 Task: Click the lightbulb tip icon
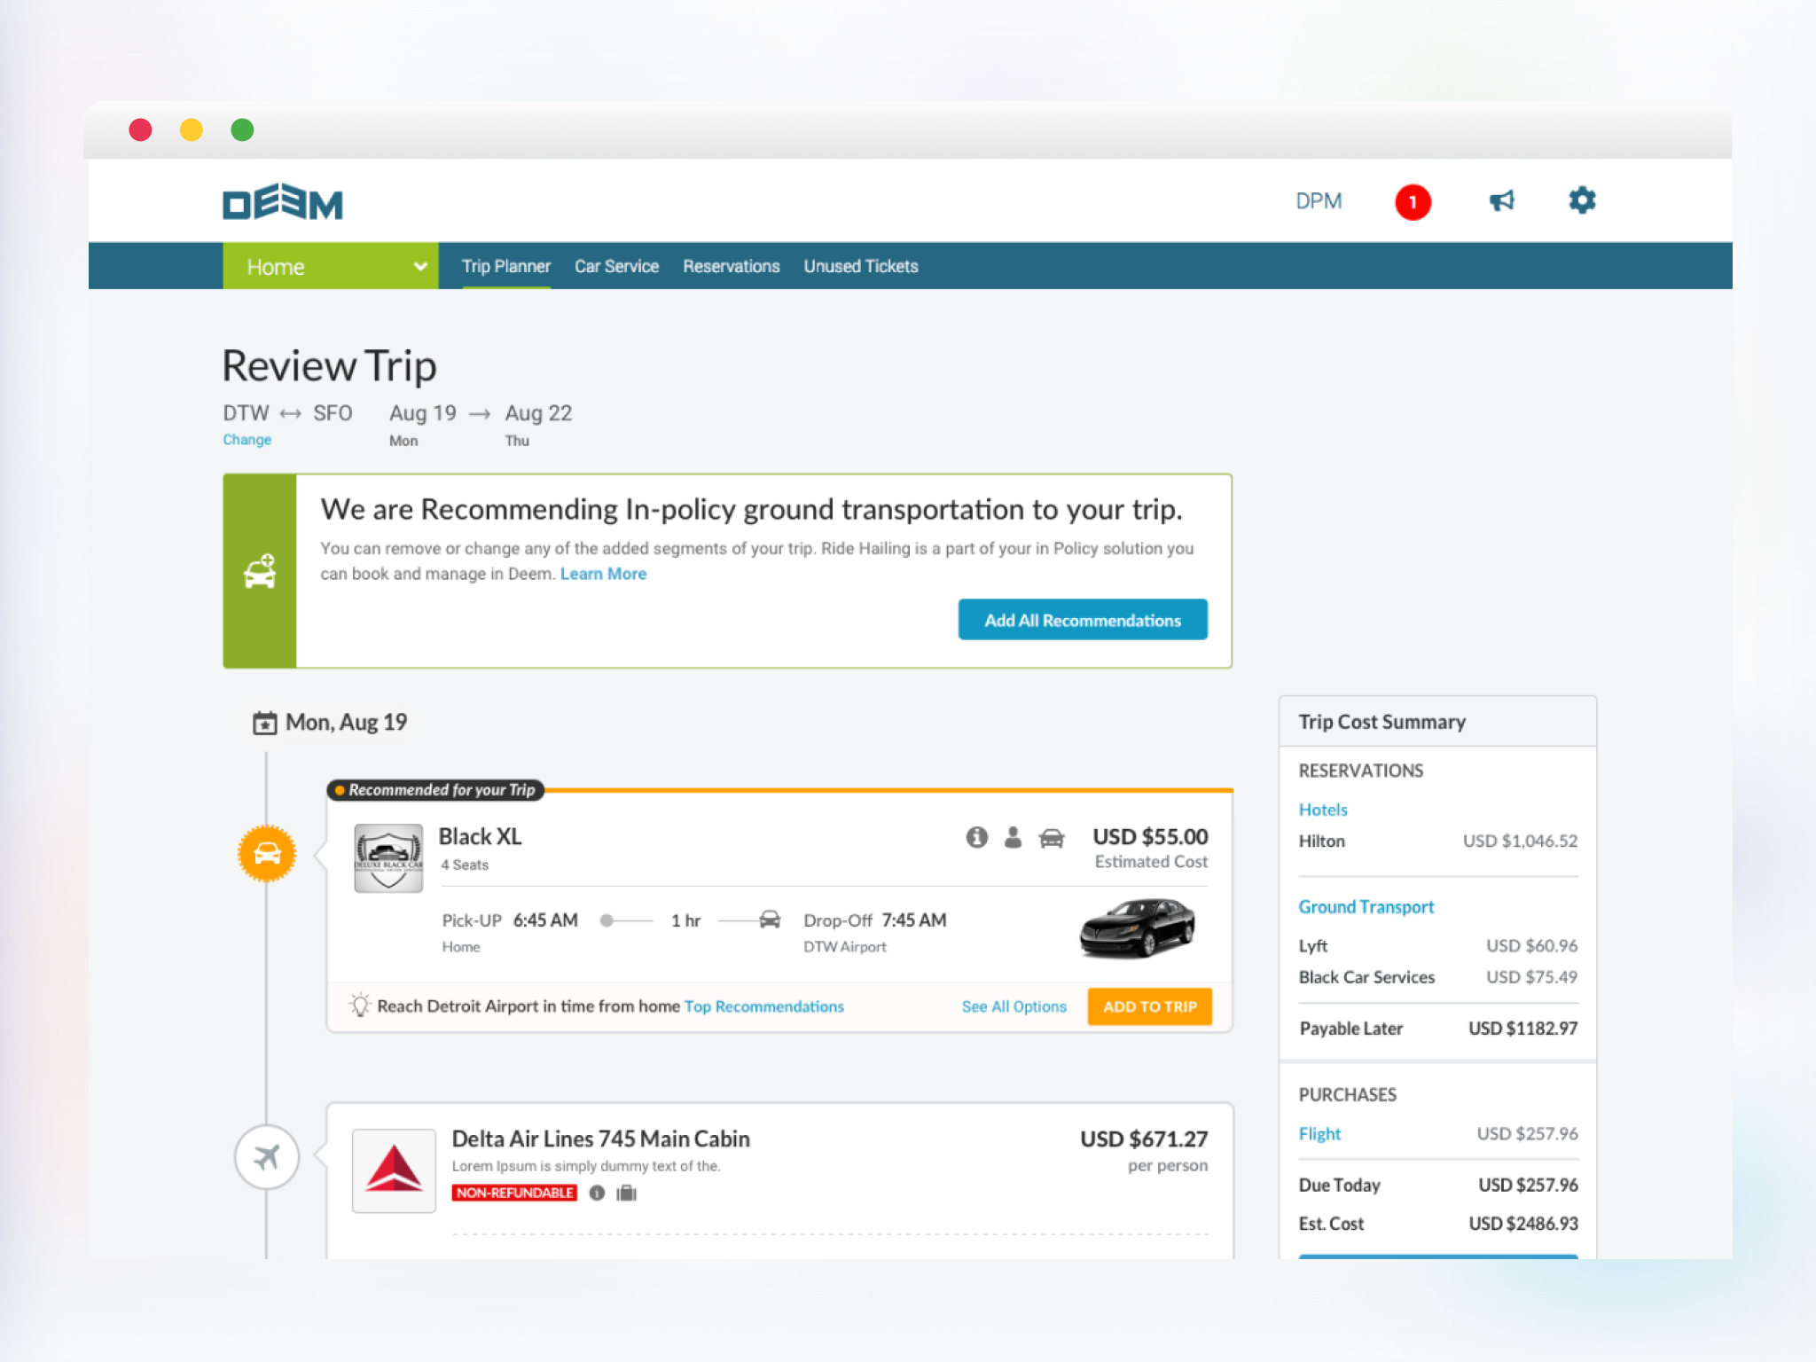pyautogui.click(x=359, y=1005)
